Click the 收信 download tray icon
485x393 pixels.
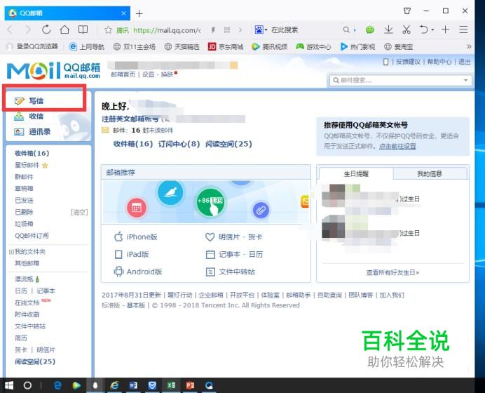click(19, 116)
